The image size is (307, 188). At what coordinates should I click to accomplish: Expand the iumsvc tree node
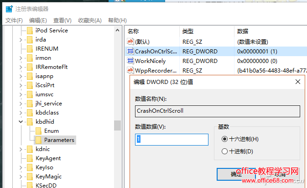pyautogui.click(x=21, y=94)
